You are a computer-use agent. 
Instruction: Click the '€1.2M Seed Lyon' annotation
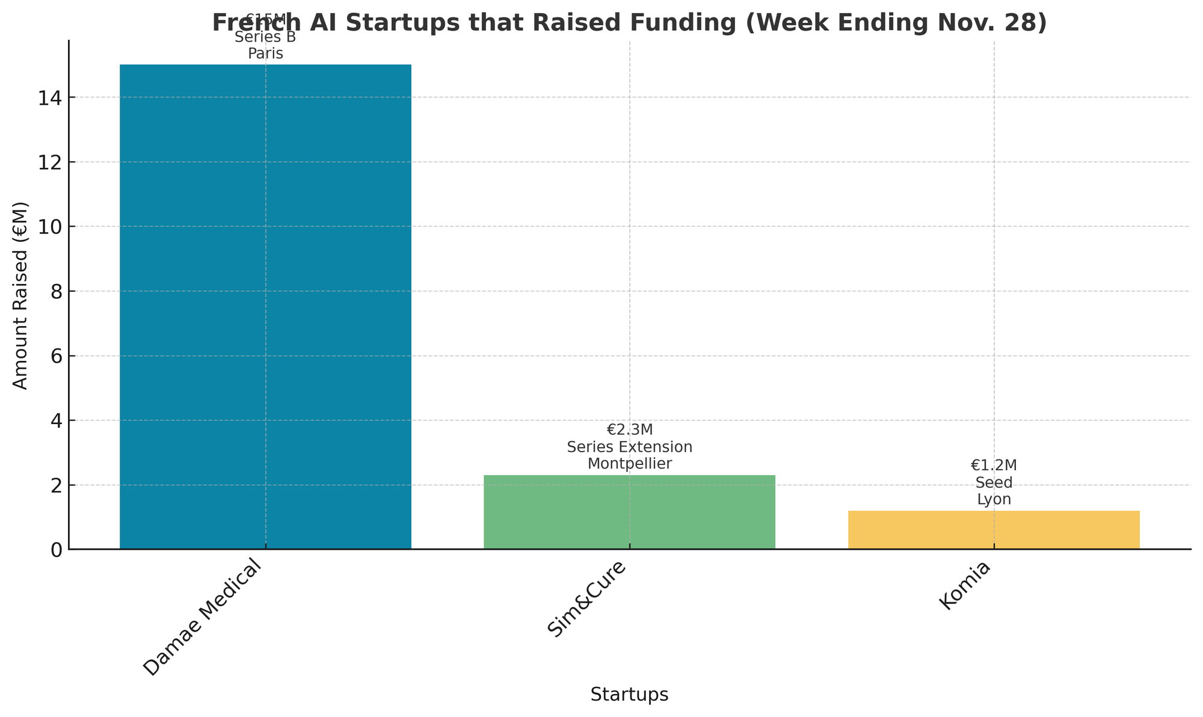coord(993,482)
